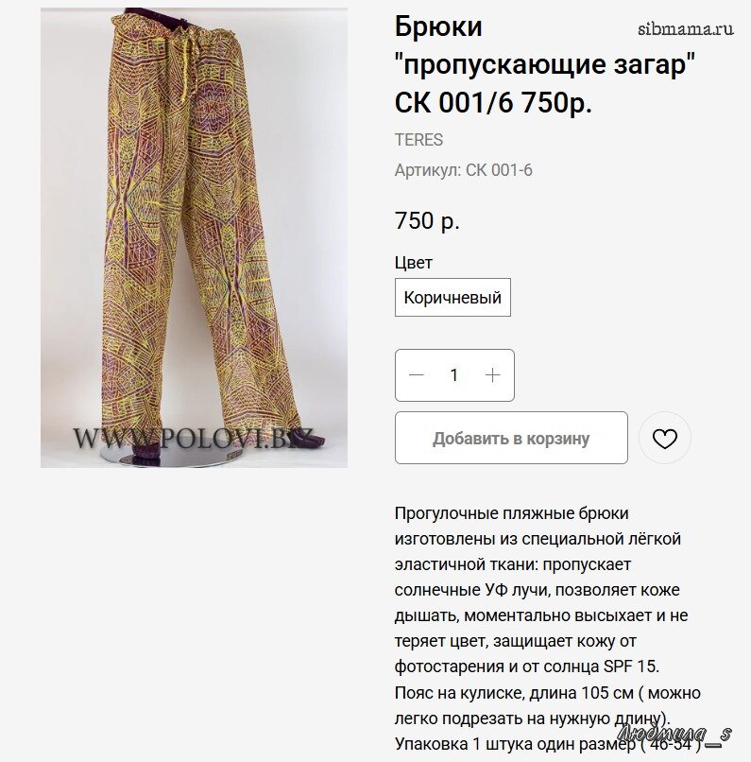Click the SPF 15 text in description

[x=631, y=667]
